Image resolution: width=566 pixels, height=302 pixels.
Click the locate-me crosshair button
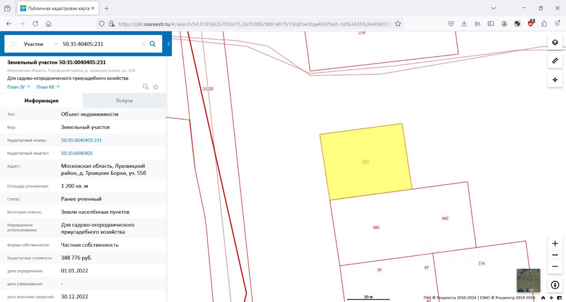point(555,80)
